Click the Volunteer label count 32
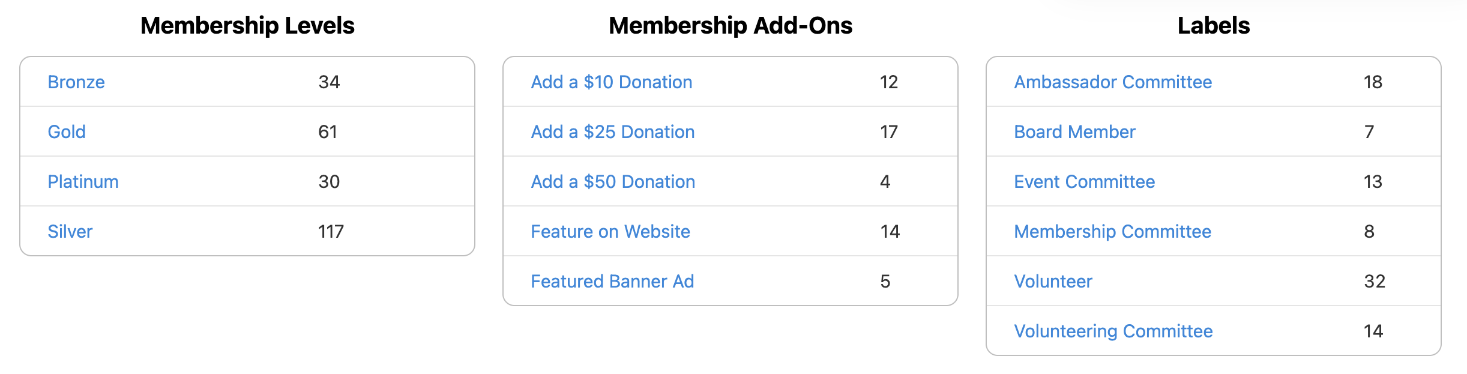 tap(1375, 282)
